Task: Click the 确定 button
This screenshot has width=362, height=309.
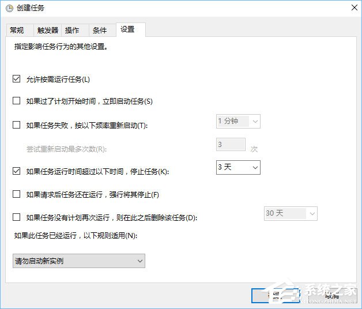Action: (x=276, y=295)
